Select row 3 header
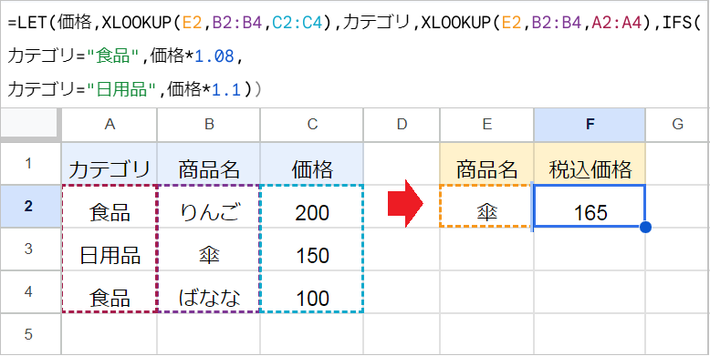Image resolution: width=710 pixels, height=356 pixels. click(30, 249)
